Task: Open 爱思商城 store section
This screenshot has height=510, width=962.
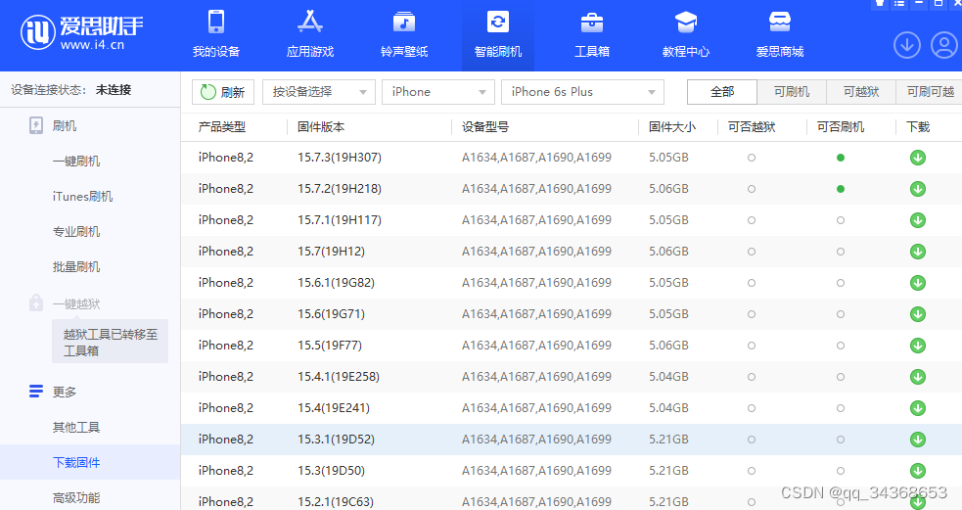Action: (x=779, y=35)
